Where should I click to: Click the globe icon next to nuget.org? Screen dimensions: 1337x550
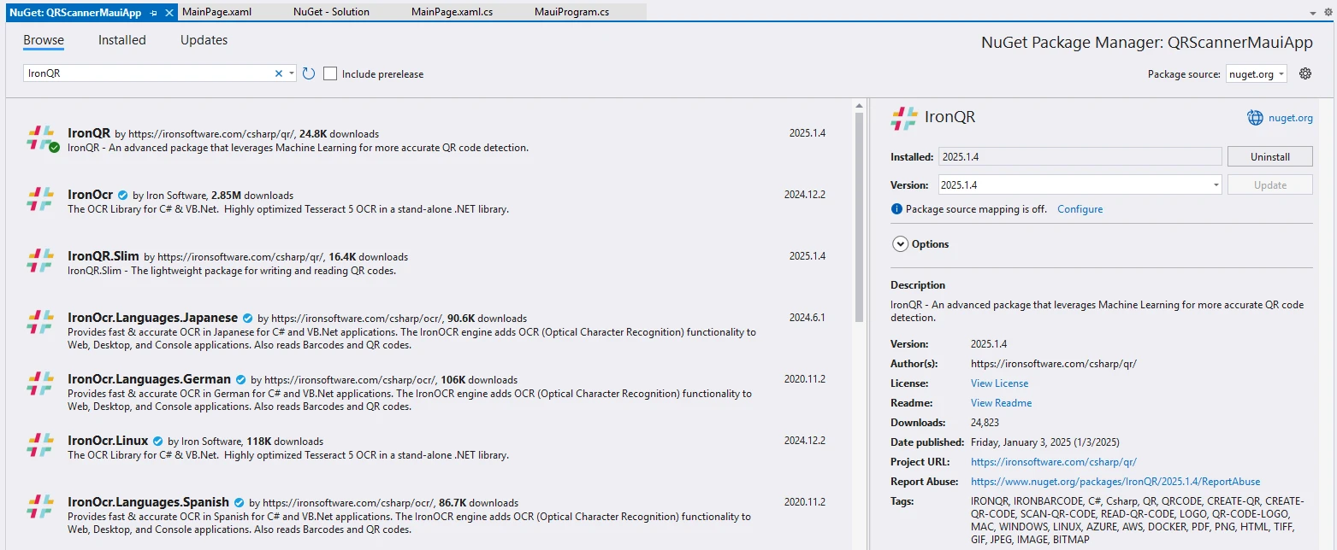[x=1255, y=118]
